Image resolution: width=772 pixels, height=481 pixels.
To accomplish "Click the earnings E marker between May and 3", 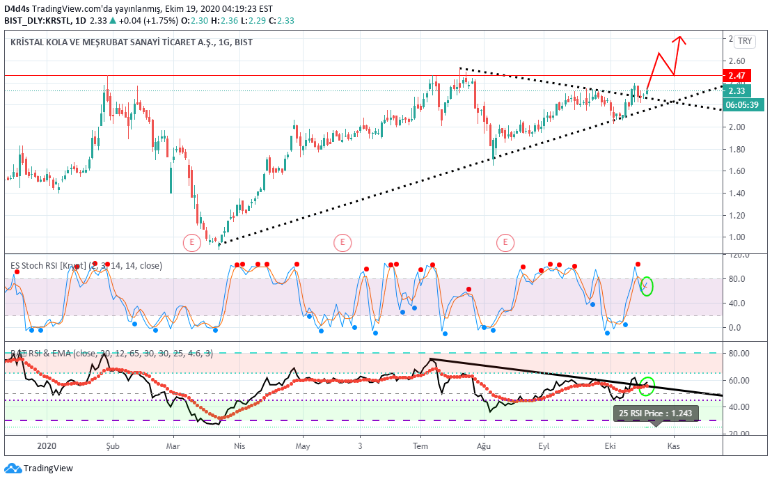I will 342,242.
